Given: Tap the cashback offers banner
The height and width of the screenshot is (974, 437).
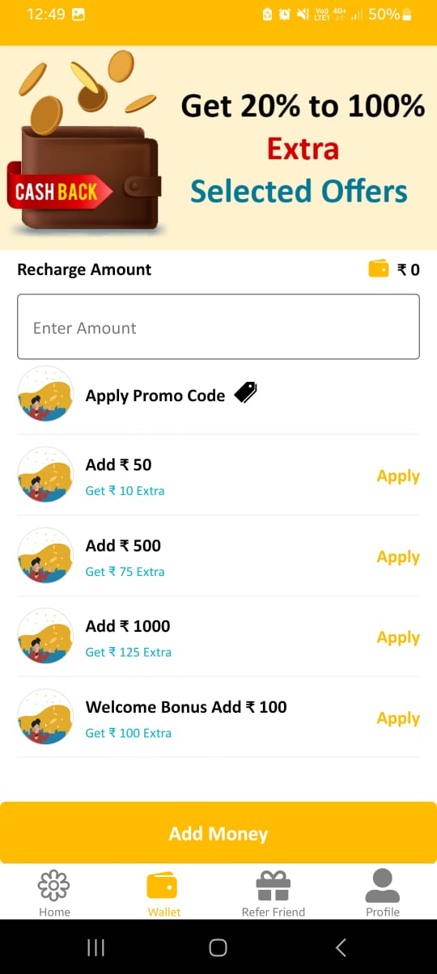Looking at the screenshot, I should pyautogui.click(x=218, y=148).
